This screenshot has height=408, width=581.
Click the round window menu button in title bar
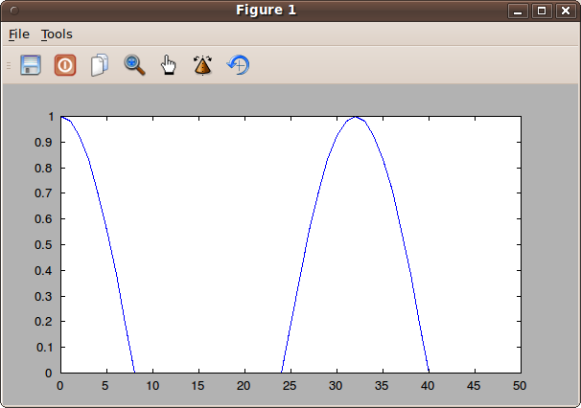click(x=14, y=11)
